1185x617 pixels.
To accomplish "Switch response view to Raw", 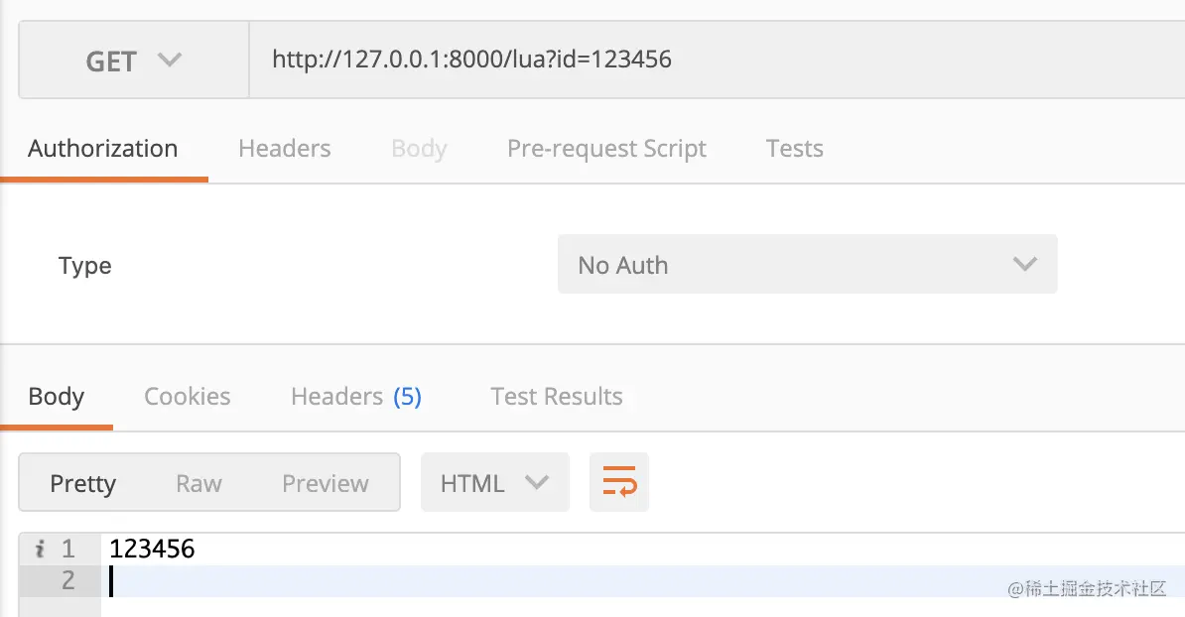I will (x=198, y=483).
